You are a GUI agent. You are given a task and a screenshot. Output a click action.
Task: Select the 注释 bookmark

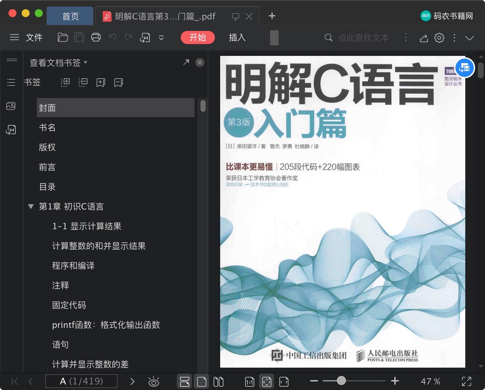coord(60,285)
